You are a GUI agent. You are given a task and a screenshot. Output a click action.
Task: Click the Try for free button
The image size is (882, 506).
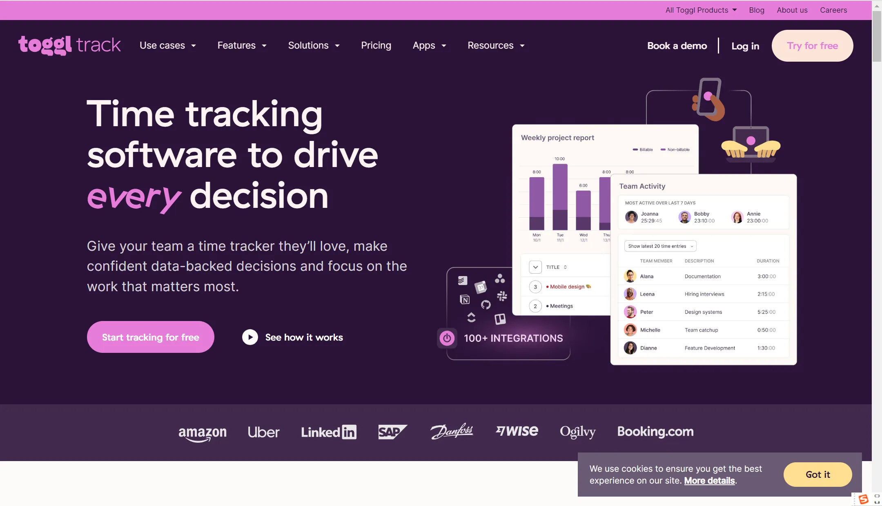(812, 45)
